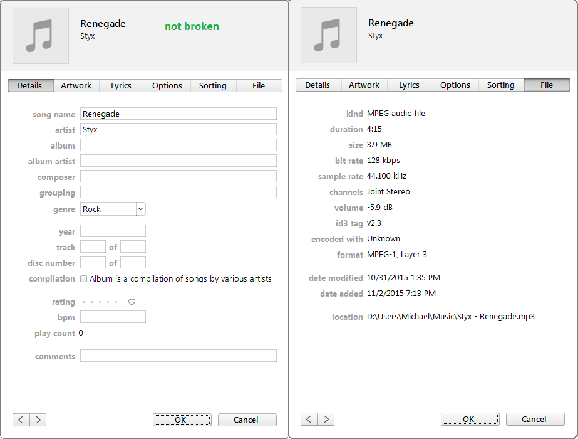Click the year field

click(x=113, y=231)
